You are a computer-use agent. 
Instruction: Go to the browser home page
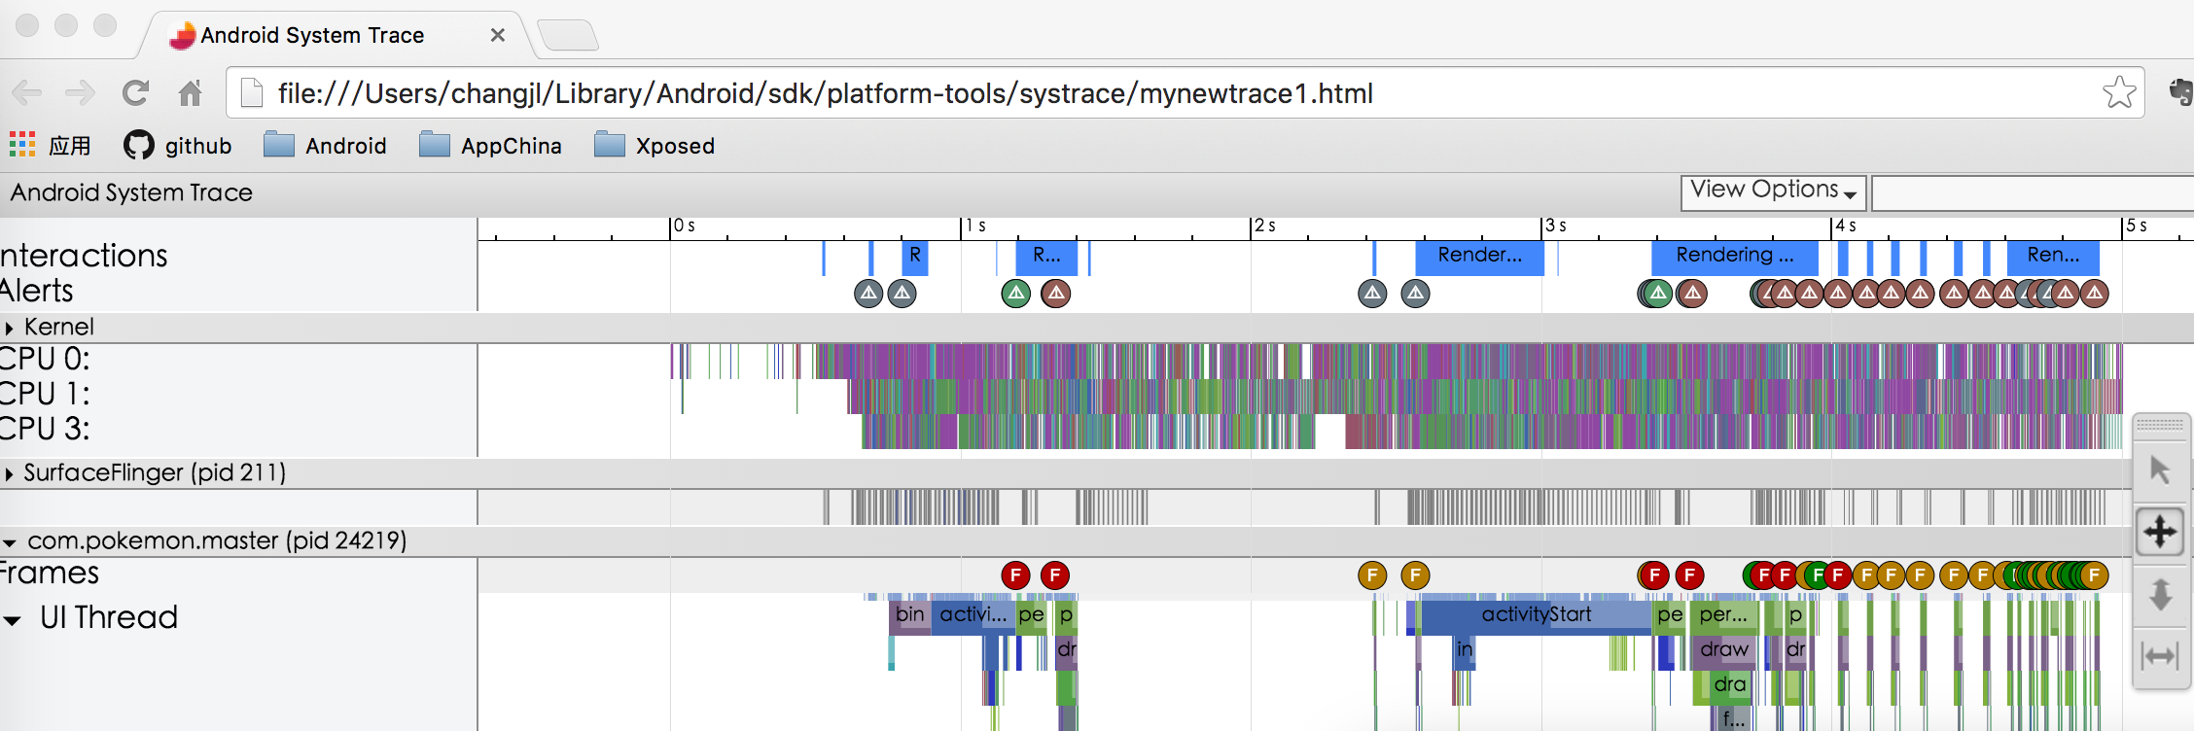click(191, 93)
